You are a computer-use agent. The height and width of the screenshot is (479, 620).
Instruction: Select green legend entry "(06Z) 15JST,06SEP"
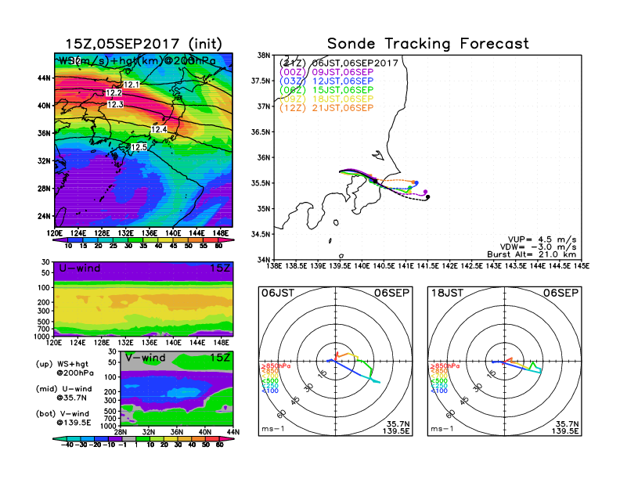pos(326,90)
